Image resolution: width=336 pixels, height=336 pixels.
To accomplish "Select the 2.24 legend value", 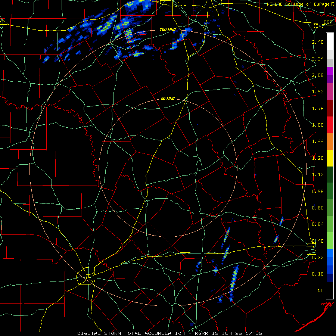I will (318, 59).
